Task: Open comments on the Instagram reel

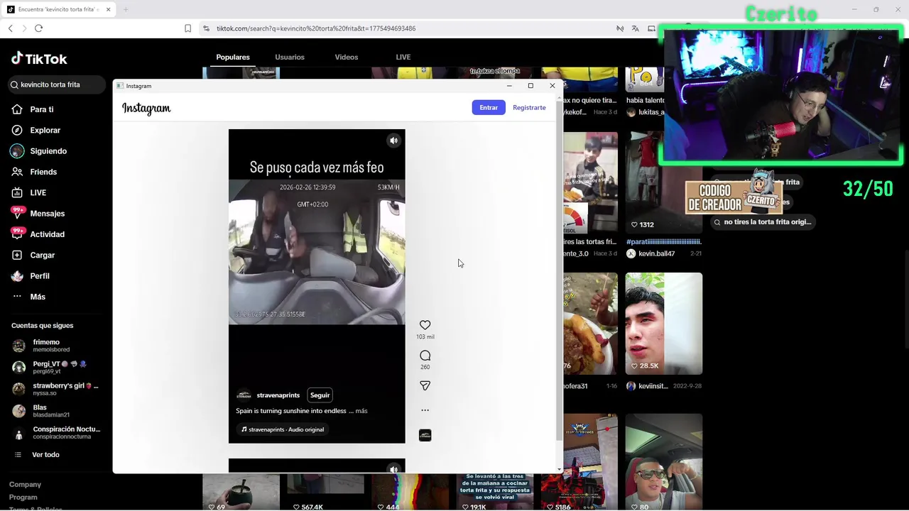Action: 425,356
